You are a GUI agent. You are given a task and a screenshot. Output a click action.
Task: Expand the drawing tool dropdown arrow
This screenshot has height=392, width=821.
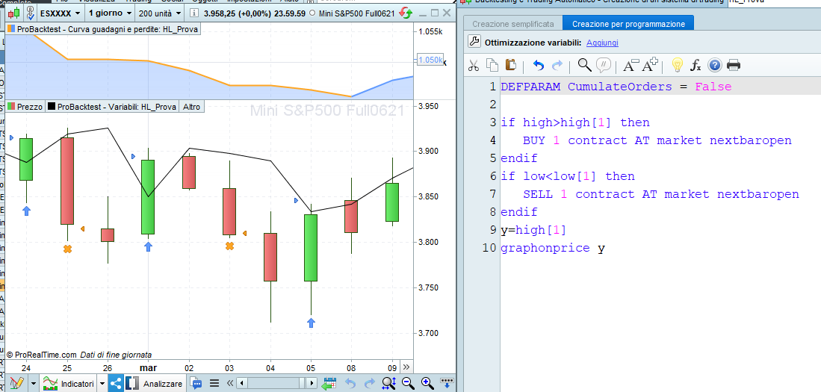tap(34, 383)
